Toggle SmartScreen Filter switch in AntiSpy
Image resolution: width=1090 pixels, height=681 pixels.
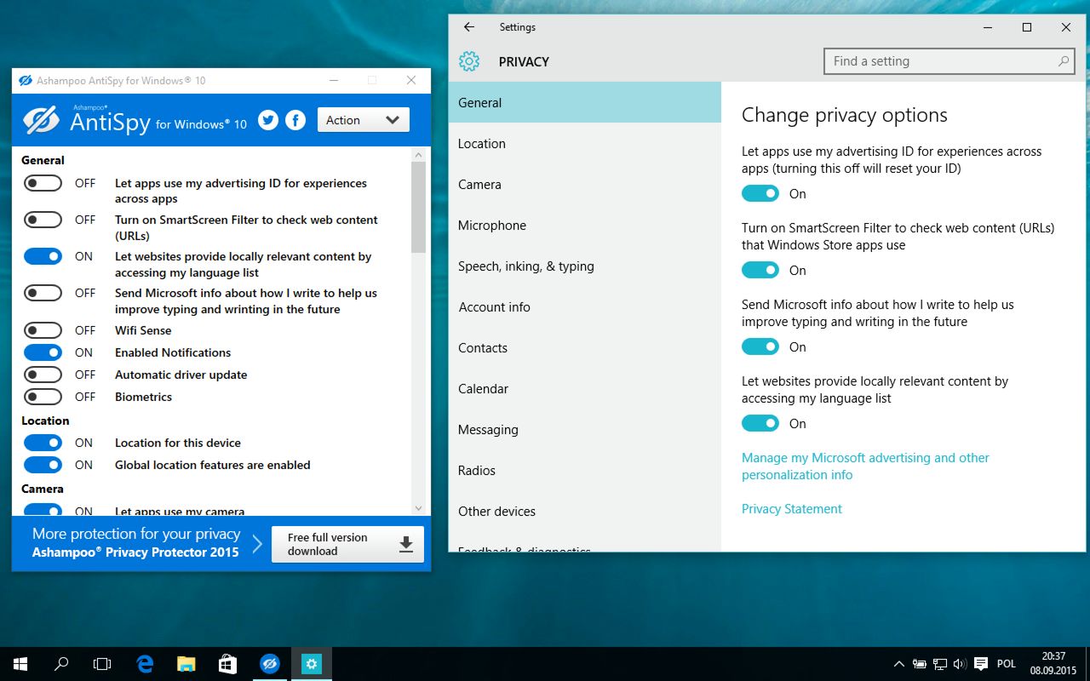pyautogui.click(x=43, y=220)
